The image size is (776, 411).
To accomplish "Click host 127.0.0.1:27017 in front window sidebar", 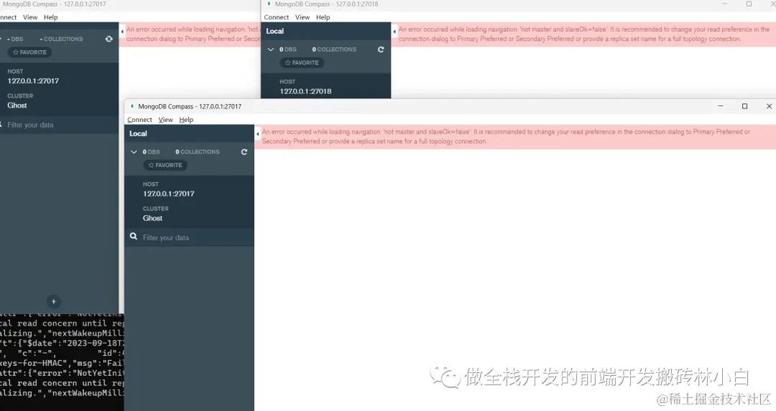I will pyautogui.click(x=169, y=194).
